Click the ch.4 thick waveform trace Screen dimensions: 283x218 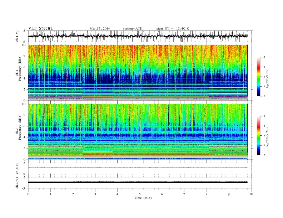click(138, 182)
